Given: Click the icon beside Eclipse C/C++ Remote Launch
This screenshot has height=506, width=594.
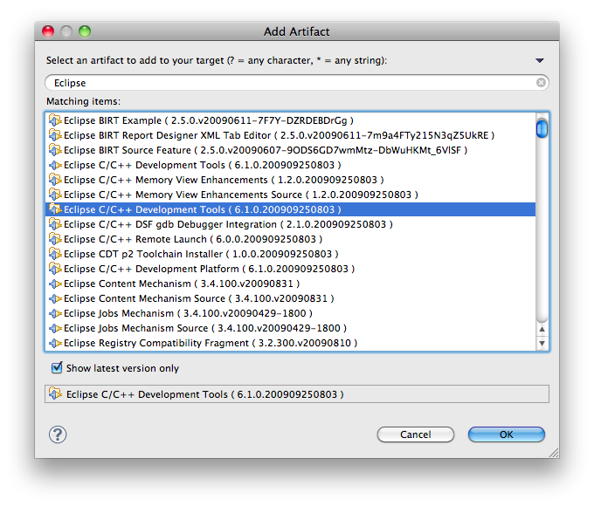Looking at the screenshot, I should point(55,239).
